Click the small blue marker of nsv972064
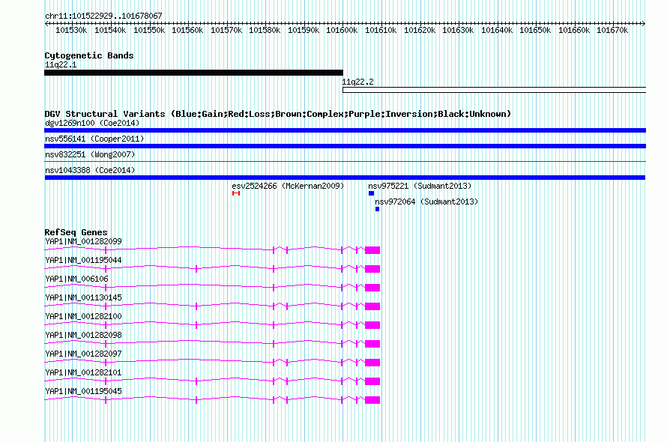667x442 pixels. point(377,209)
